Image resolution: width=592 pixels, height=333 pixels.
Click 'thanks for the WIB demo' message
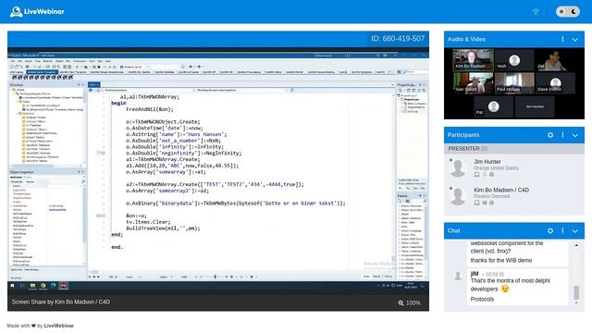[501, 261]
